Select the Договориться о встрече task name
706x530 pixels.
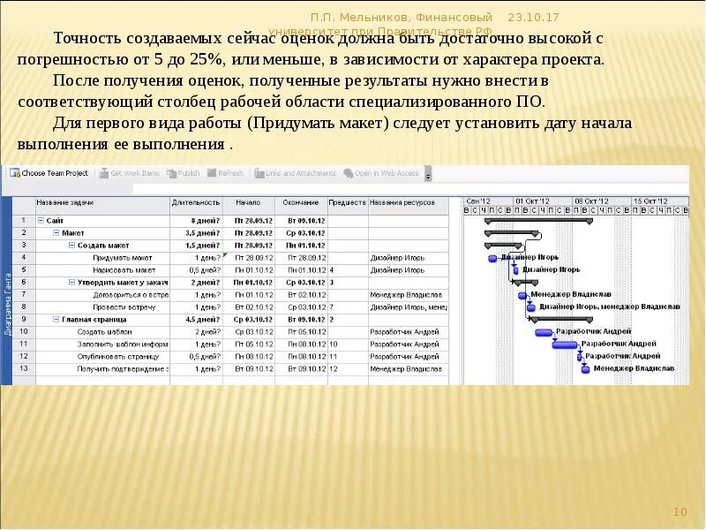131,295
